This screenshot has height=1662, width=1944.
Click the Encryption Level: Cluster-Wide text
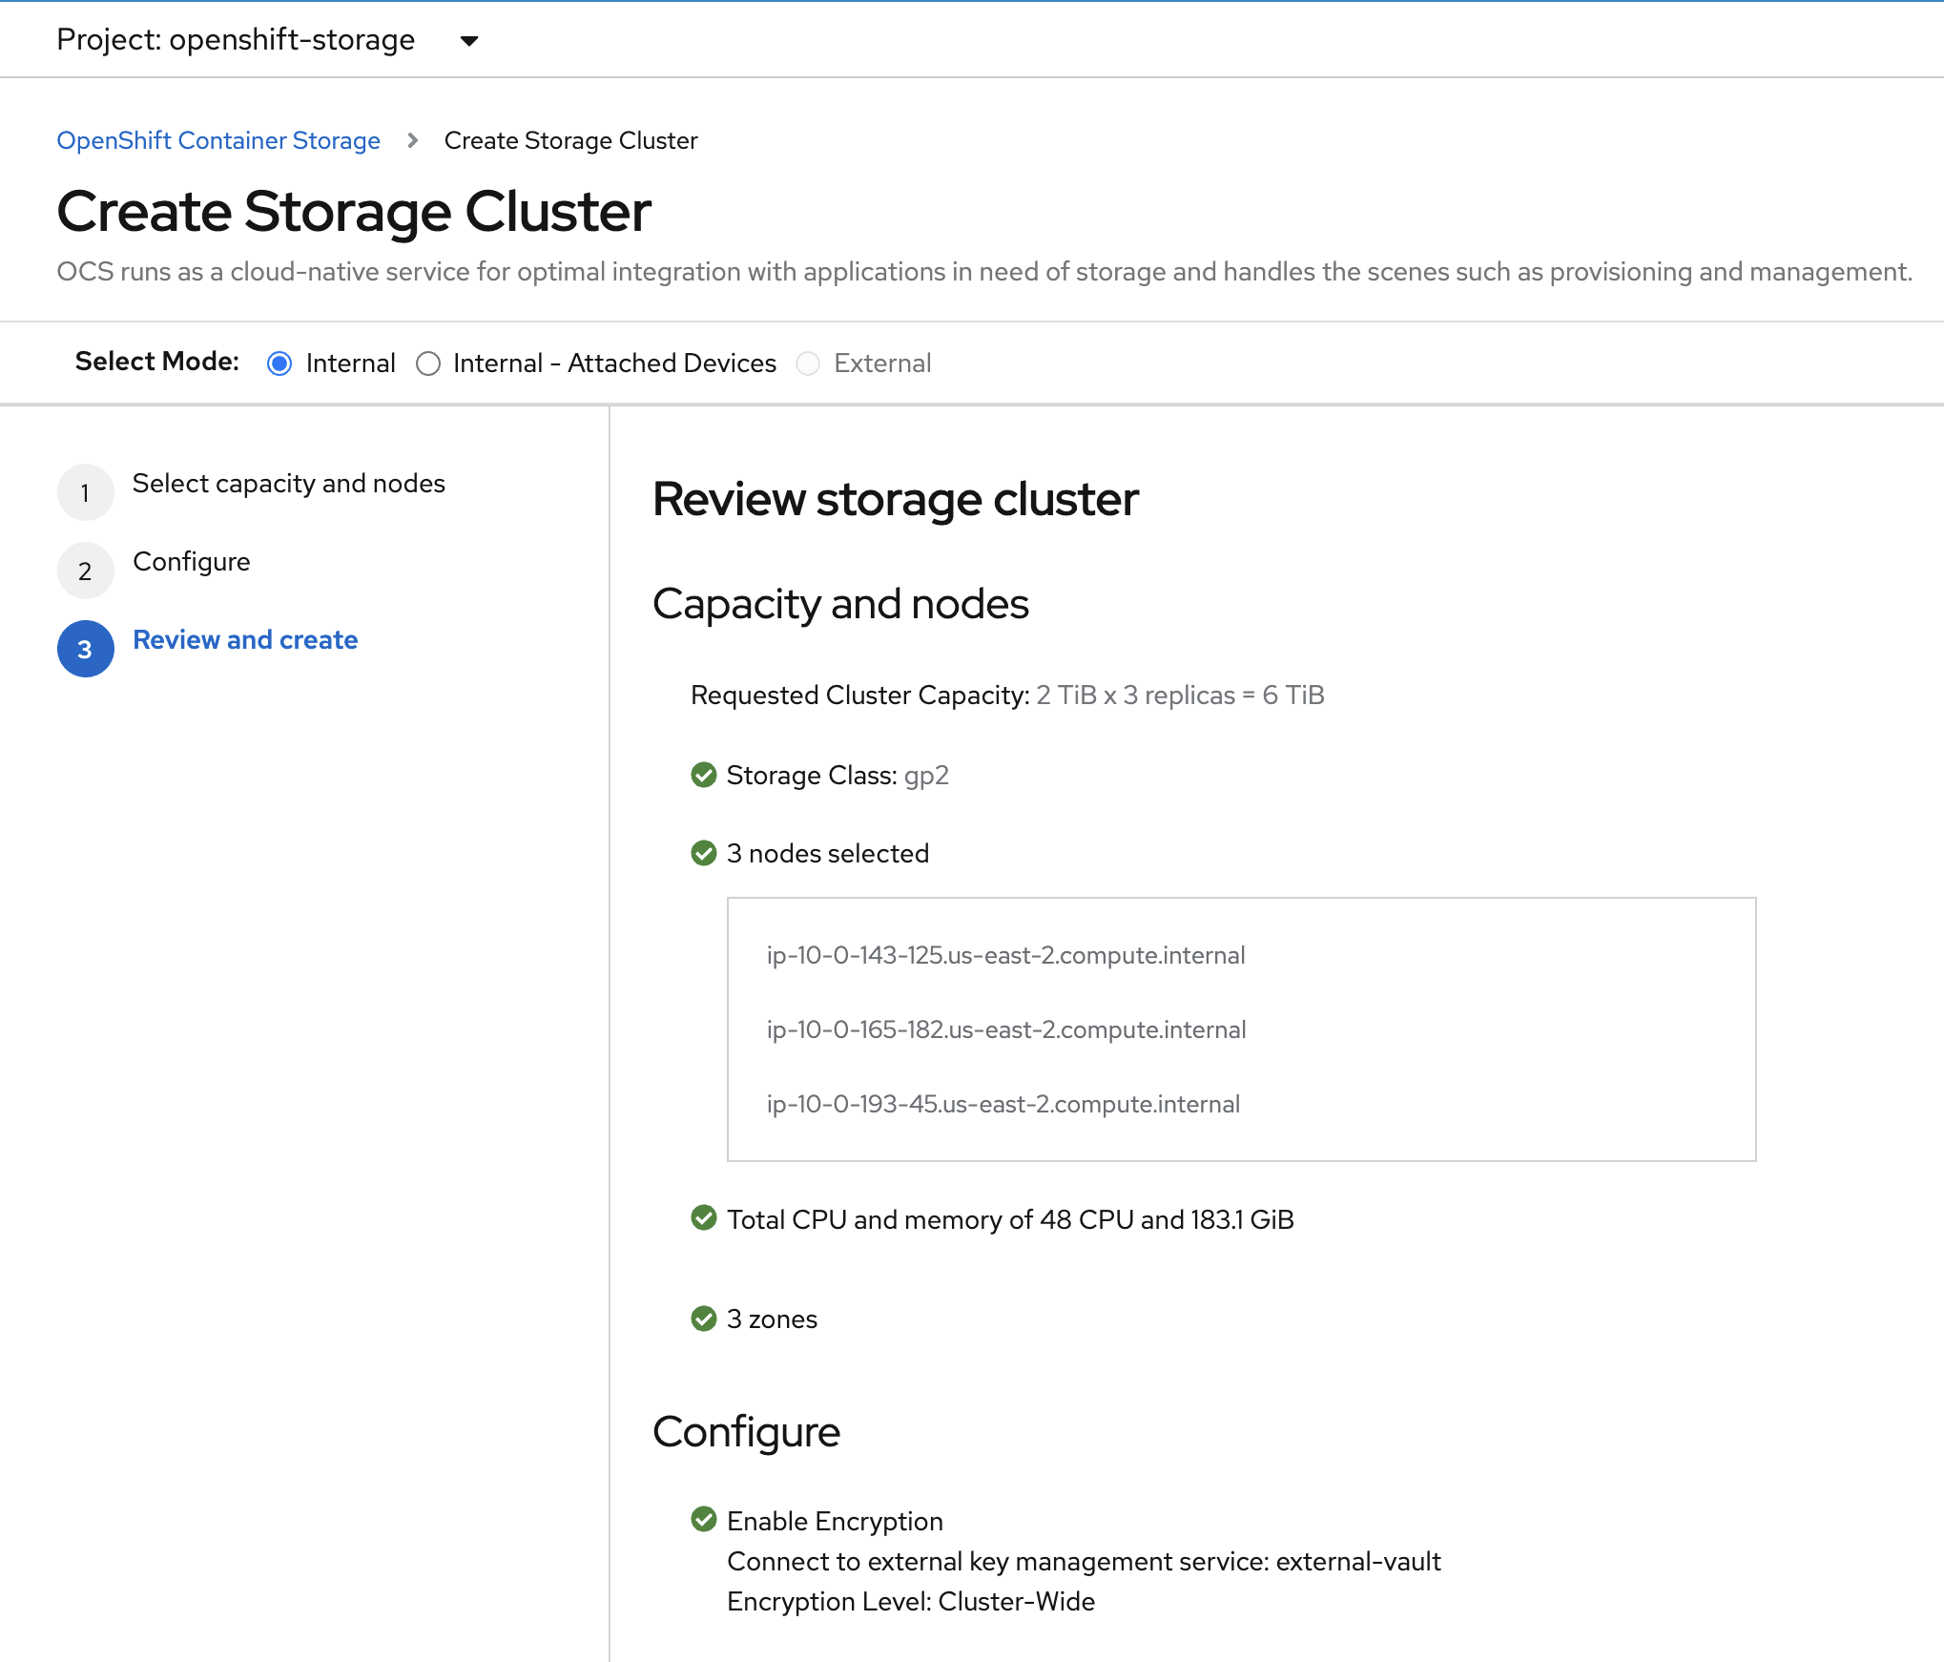(x=911, y=1601)
